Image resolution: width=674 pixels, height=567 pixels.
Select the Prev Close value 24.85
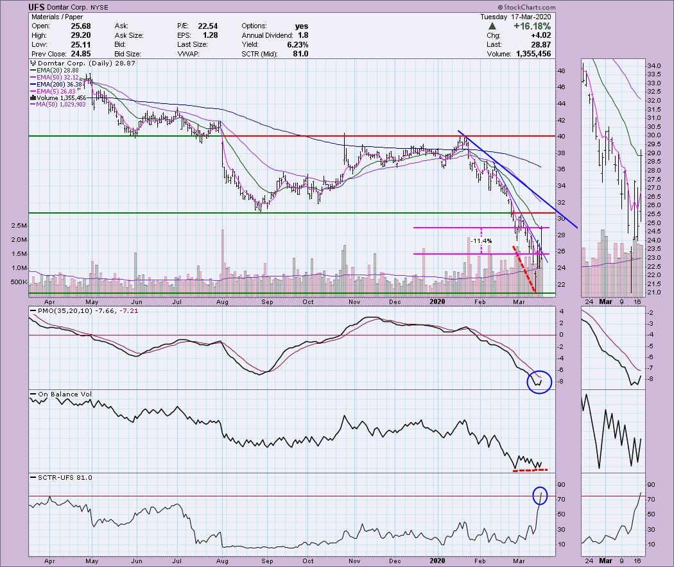pyautogui.click(x=81, y=54)
